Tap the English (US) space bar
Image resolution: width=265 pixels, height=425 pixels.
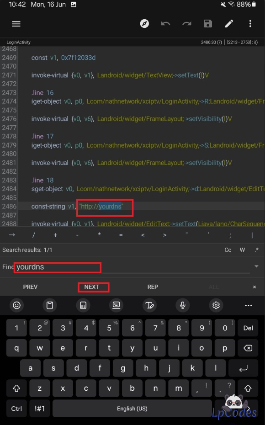132,409
